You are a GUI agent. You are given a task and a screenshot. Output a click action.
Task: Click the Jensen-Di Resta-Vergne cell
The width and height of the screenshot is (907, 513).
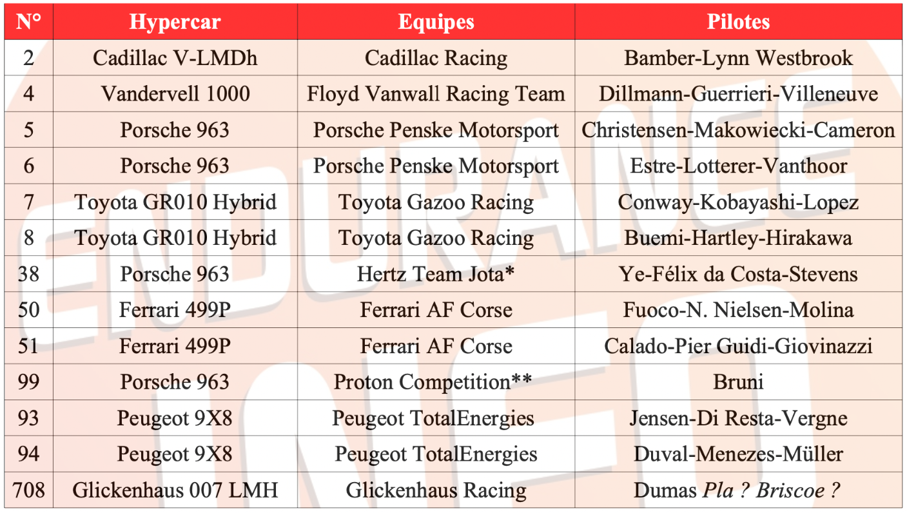(x=738, y=418)
